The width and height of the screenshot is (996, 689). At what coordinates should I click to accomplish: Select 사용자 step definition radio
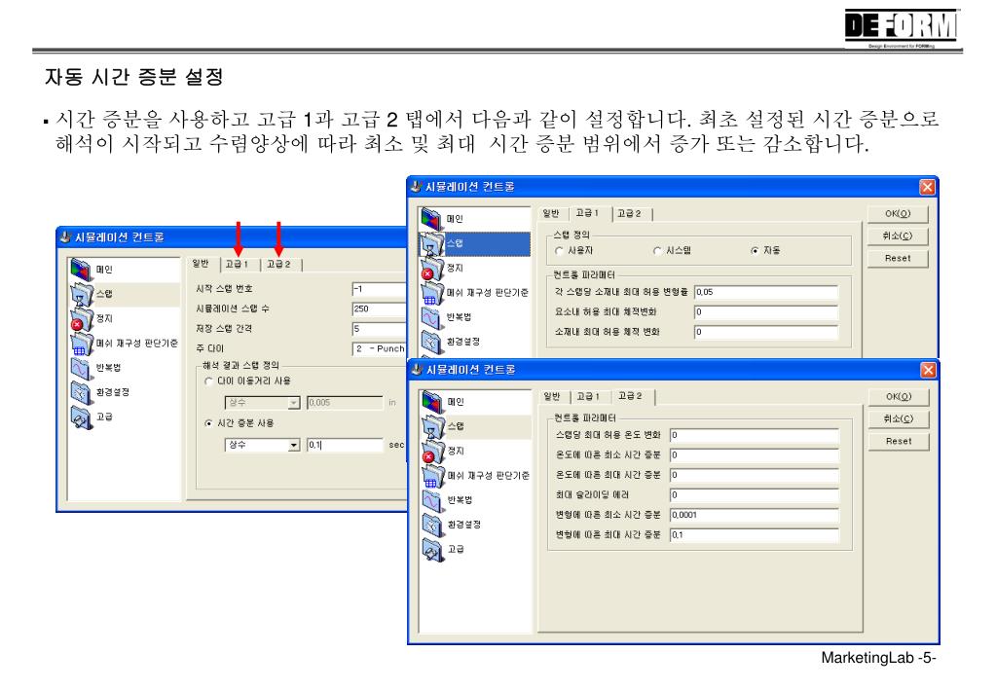559,251
